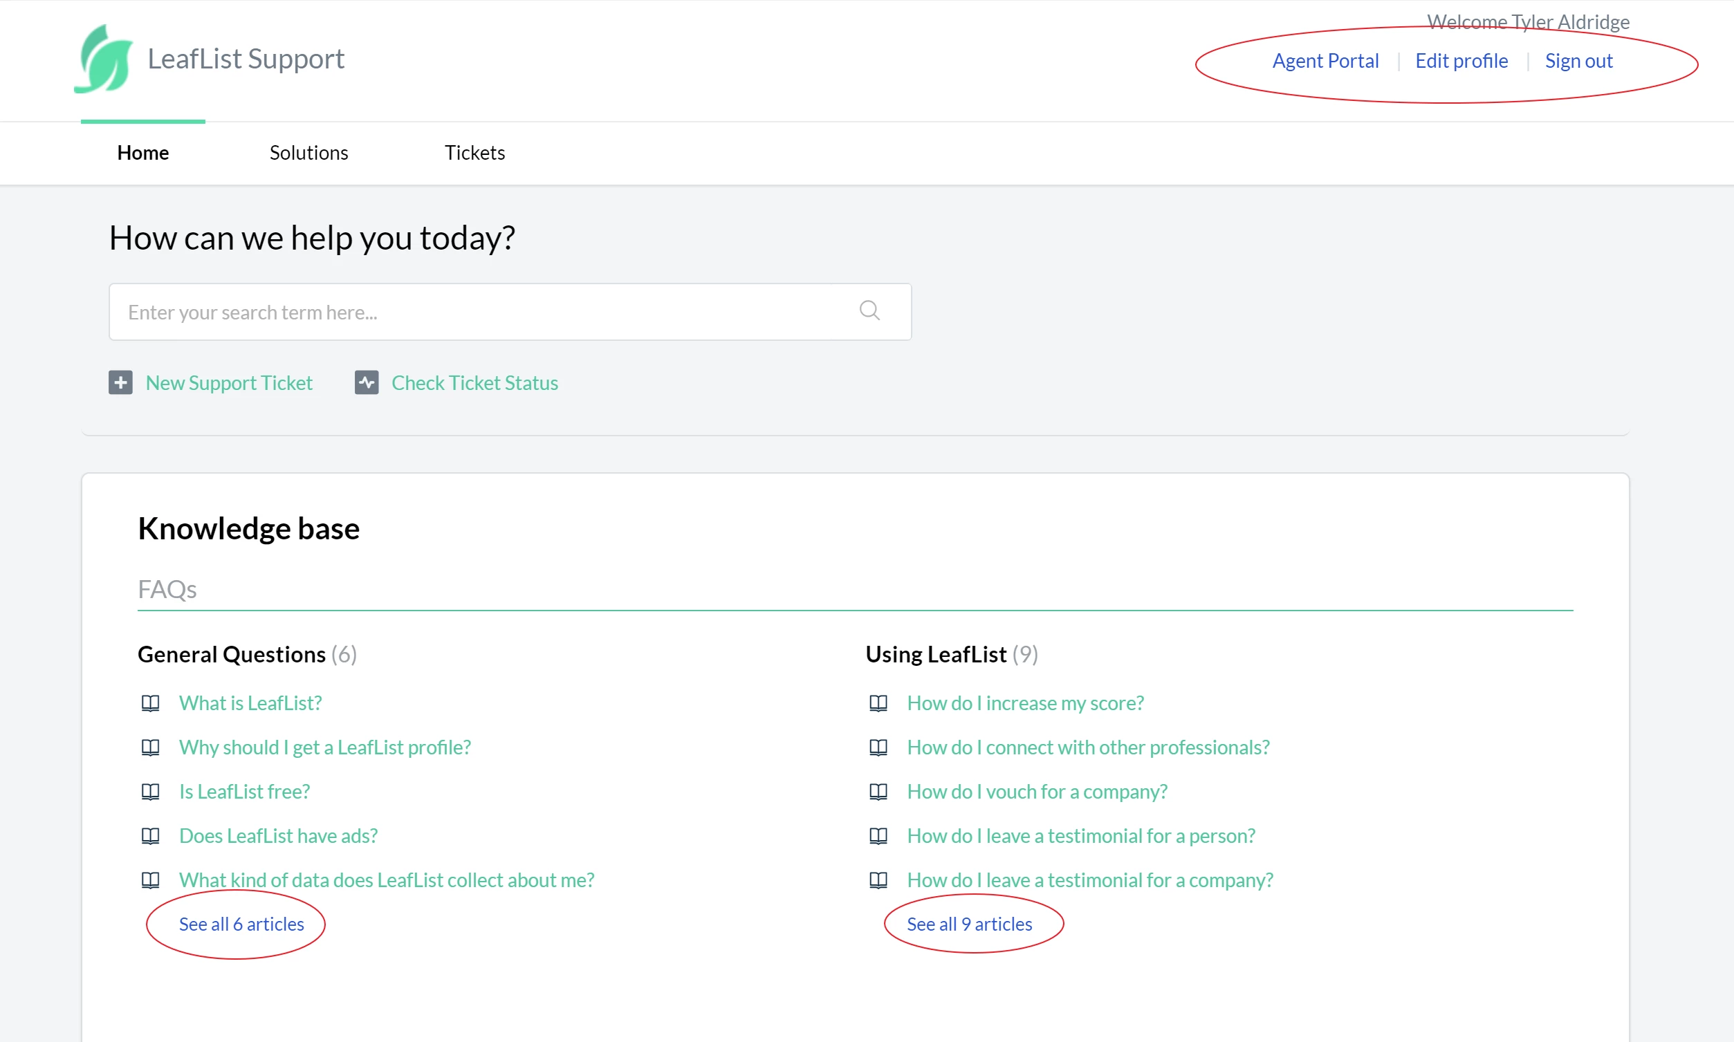The height and width of the screenshot is (1042, 1734).
Task: Open the New Support Ticket link
Action: [229, 382]
